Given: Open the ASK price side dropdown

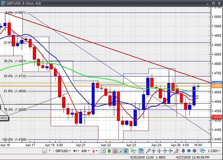Looking at the screenshot, I should click(85, 151).
